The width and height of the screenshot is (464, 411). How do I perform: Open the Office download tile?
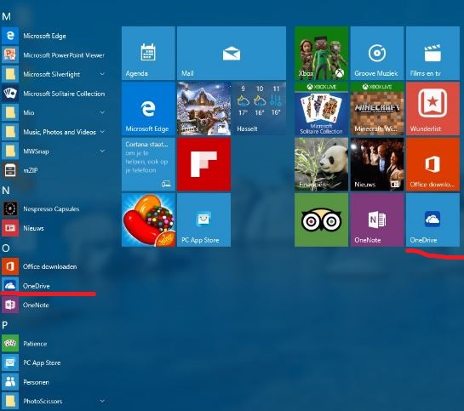coord(433,164)
